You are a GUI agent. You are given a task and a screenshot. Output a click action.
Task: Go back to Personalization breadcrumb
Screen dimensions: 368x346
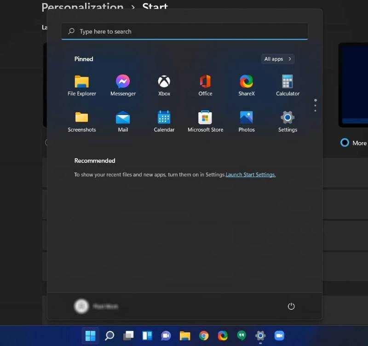coord(82,7)
